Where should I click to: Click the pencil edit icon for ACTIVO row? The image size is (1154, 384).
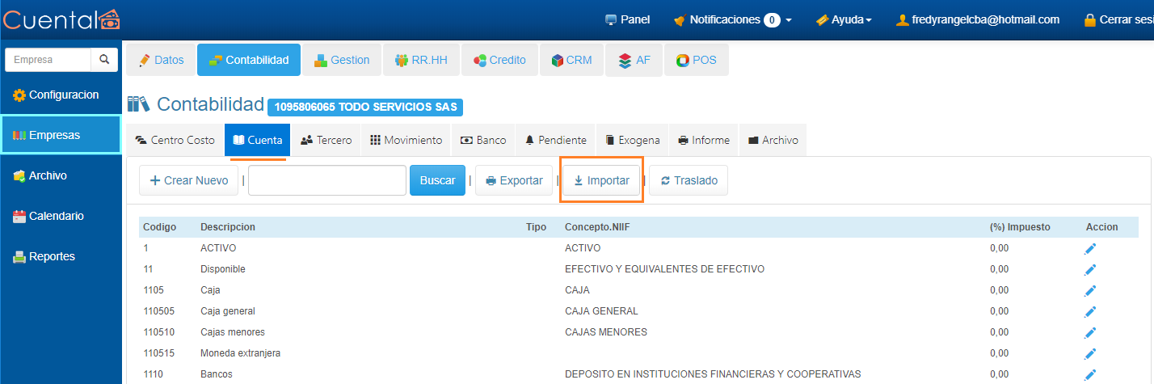pyautogui.click(x=1089, y=249)
